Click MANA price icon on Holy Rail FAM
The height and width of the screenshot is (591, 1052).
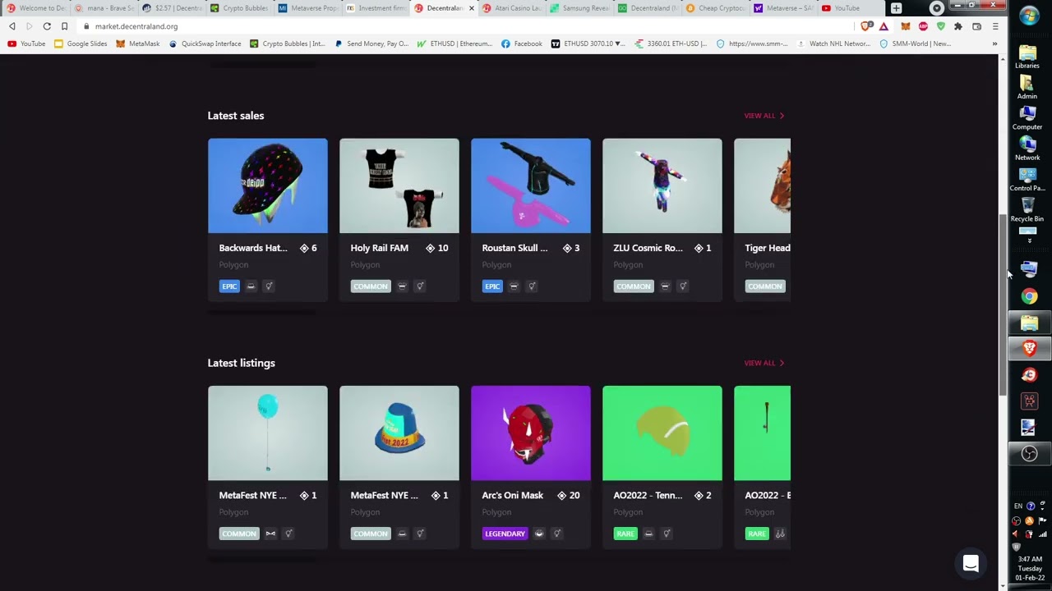pos(430,248)
